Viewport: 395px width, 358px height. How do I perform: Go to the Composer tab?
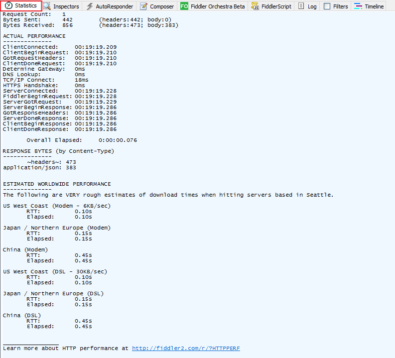tap(162, 6)
